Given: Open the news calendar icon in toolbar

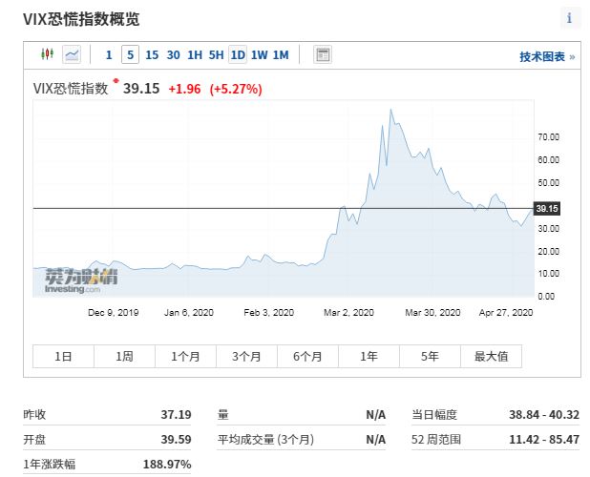Looking at the screenshot, I should coord(323,55).
